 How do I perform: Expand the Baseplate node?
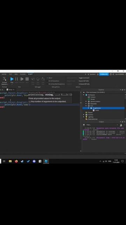86,104
